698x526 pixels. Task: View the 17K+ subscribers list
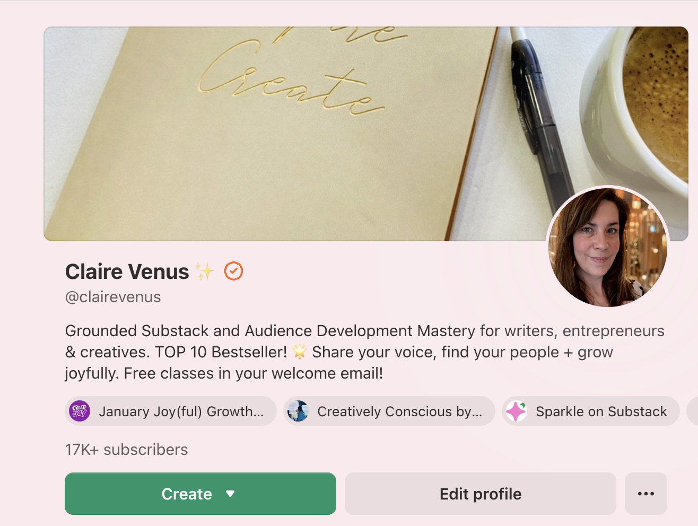[x=126, y=450]
